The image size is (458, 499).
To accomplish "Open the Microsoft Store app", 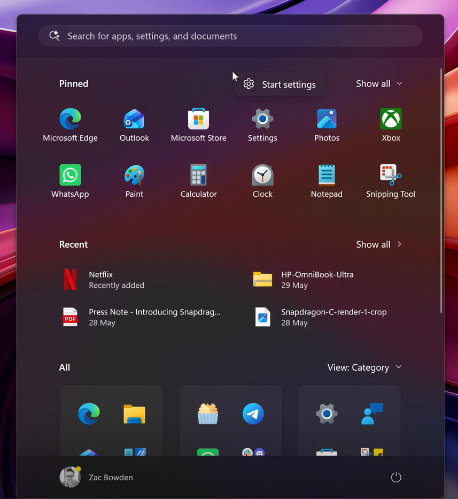I will tap(198, 125).
